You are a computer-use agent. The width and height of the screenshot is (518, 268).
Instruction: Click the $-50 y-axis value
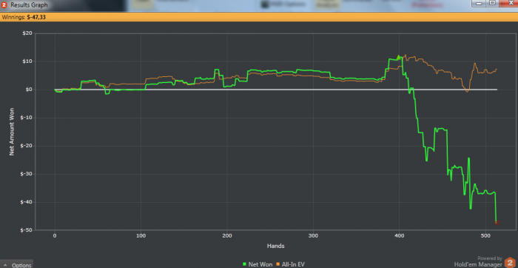[27, 230]
